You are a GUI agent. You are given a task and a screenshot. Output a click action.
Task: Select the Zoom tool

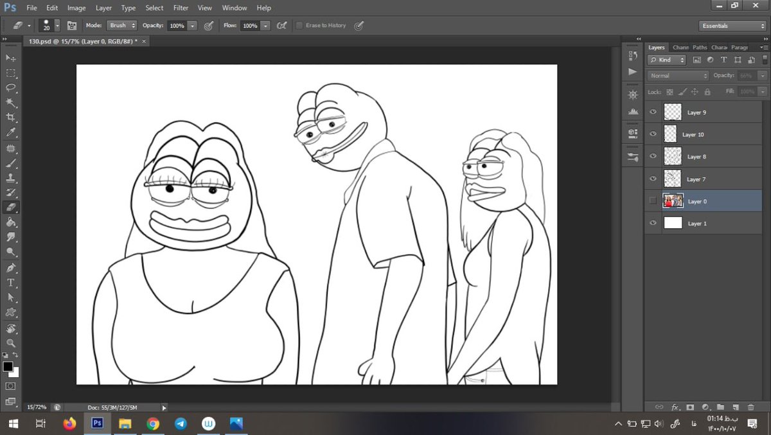[11, 343]
